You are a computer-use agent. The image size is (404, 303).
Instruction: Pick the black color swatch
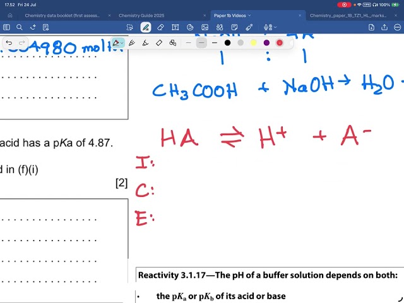[227, 43]
